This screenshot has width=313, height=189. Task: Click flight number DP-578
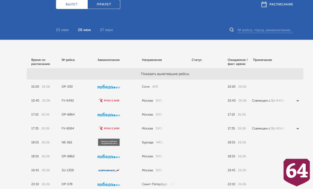(67, 184)
